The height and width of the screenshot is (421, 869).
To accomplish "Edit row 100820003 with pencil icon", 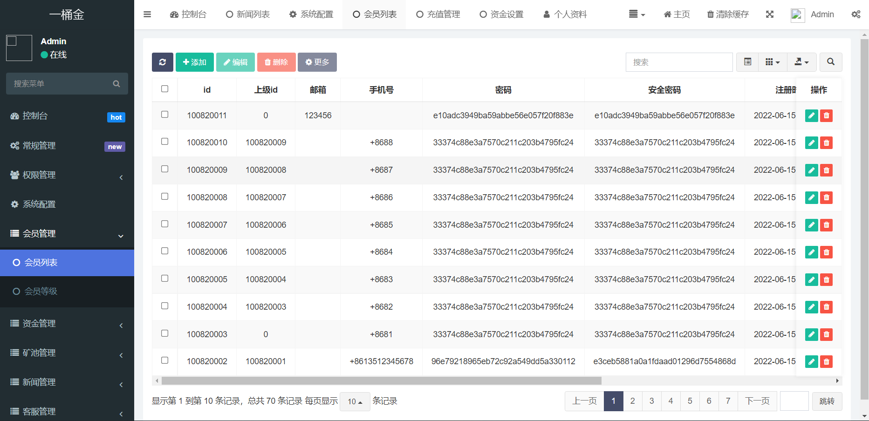I will click(x=812, y=334).
